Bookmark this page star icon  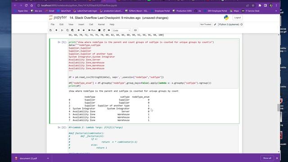point(253,5)
